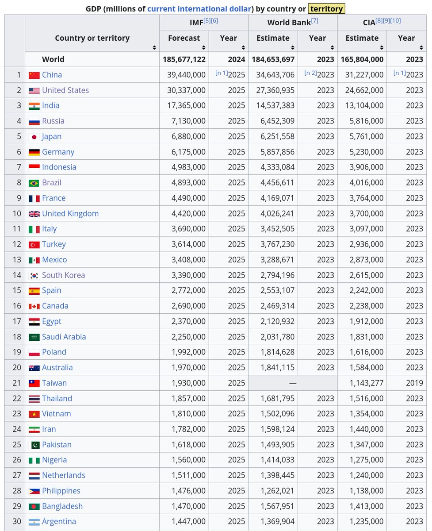Screen dimensions: 432x531
Task: Click the Turkey flag icon
Action: coord(34,245)
